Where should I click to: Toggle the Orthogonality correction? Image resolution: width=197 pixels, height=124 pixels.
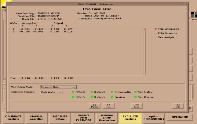[112, 92]
